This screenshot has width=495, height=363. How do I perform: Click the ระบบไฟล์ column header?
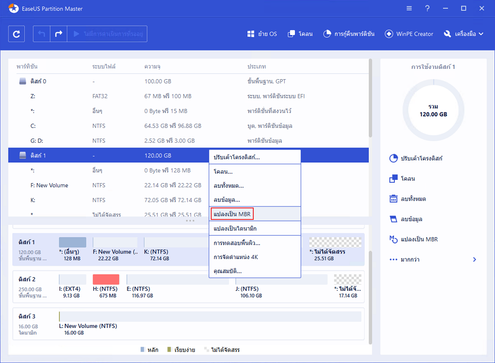click(x=104, y=66)
